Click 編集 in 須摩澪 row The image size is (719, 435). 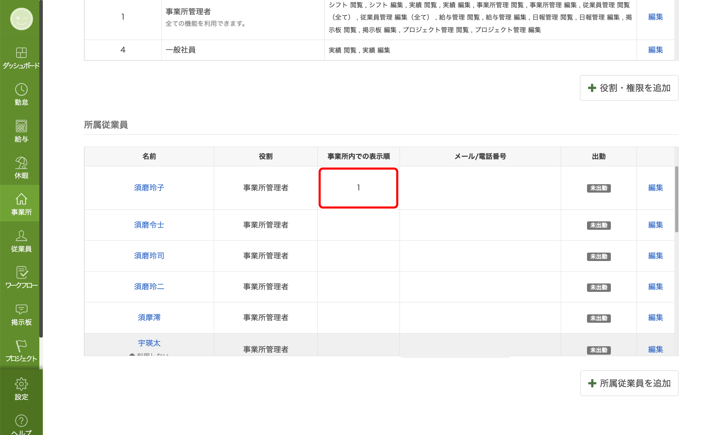coord(655,317)
